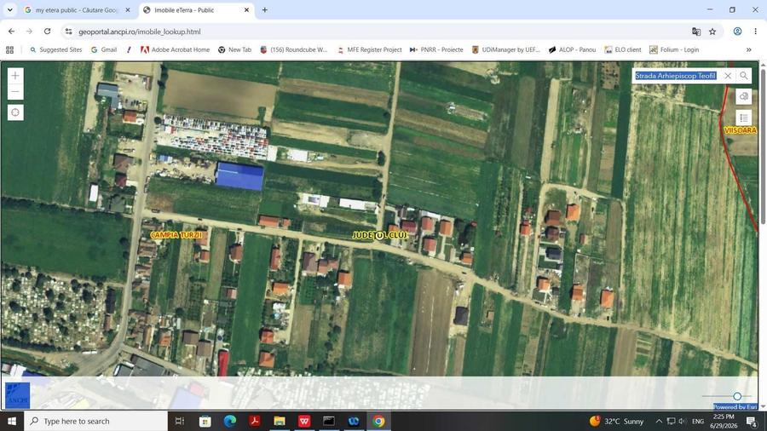Click the Type here to search box

[95, 421]
